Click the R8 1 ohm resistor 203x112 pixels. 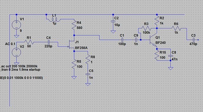coord(88,59)
